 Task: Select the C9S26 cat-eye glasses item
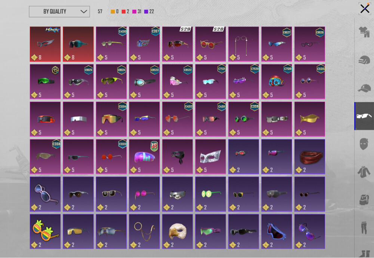coord(310,44)
